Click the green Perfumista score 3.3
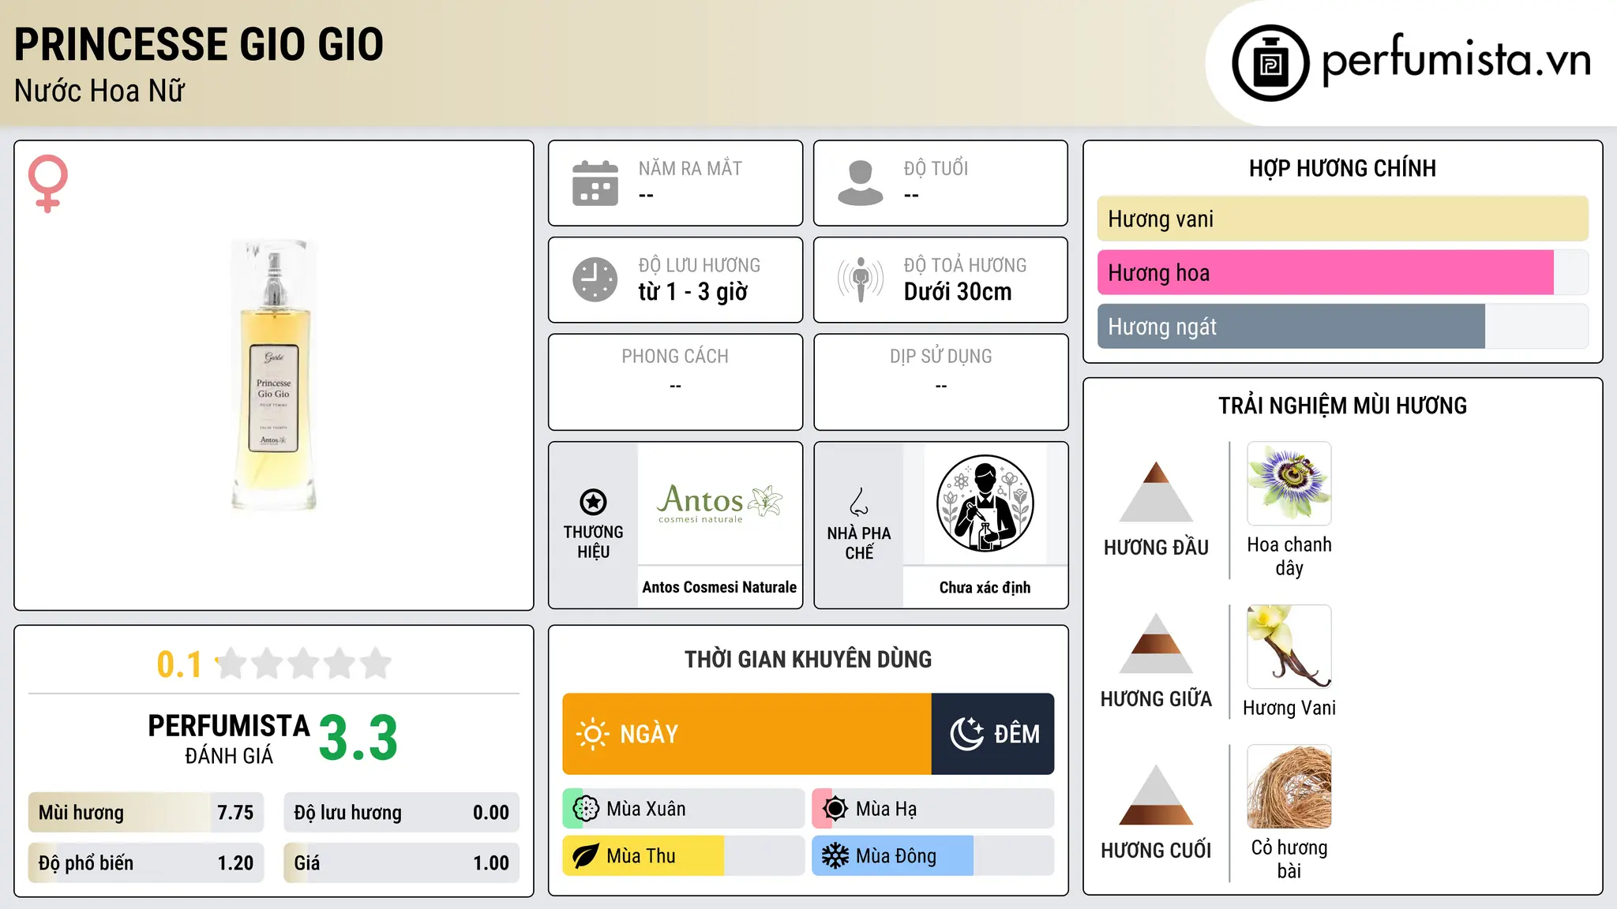Viewport: 1617px width, 909px height. pyautogui.click(x=358, y=738)
